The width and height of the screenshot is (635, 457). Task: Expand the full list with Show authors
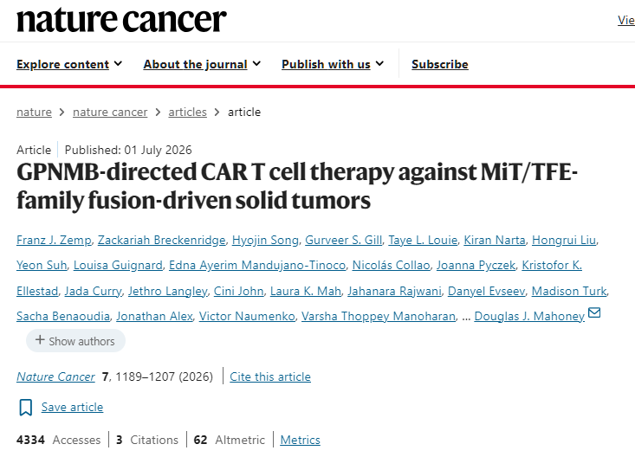75,341
